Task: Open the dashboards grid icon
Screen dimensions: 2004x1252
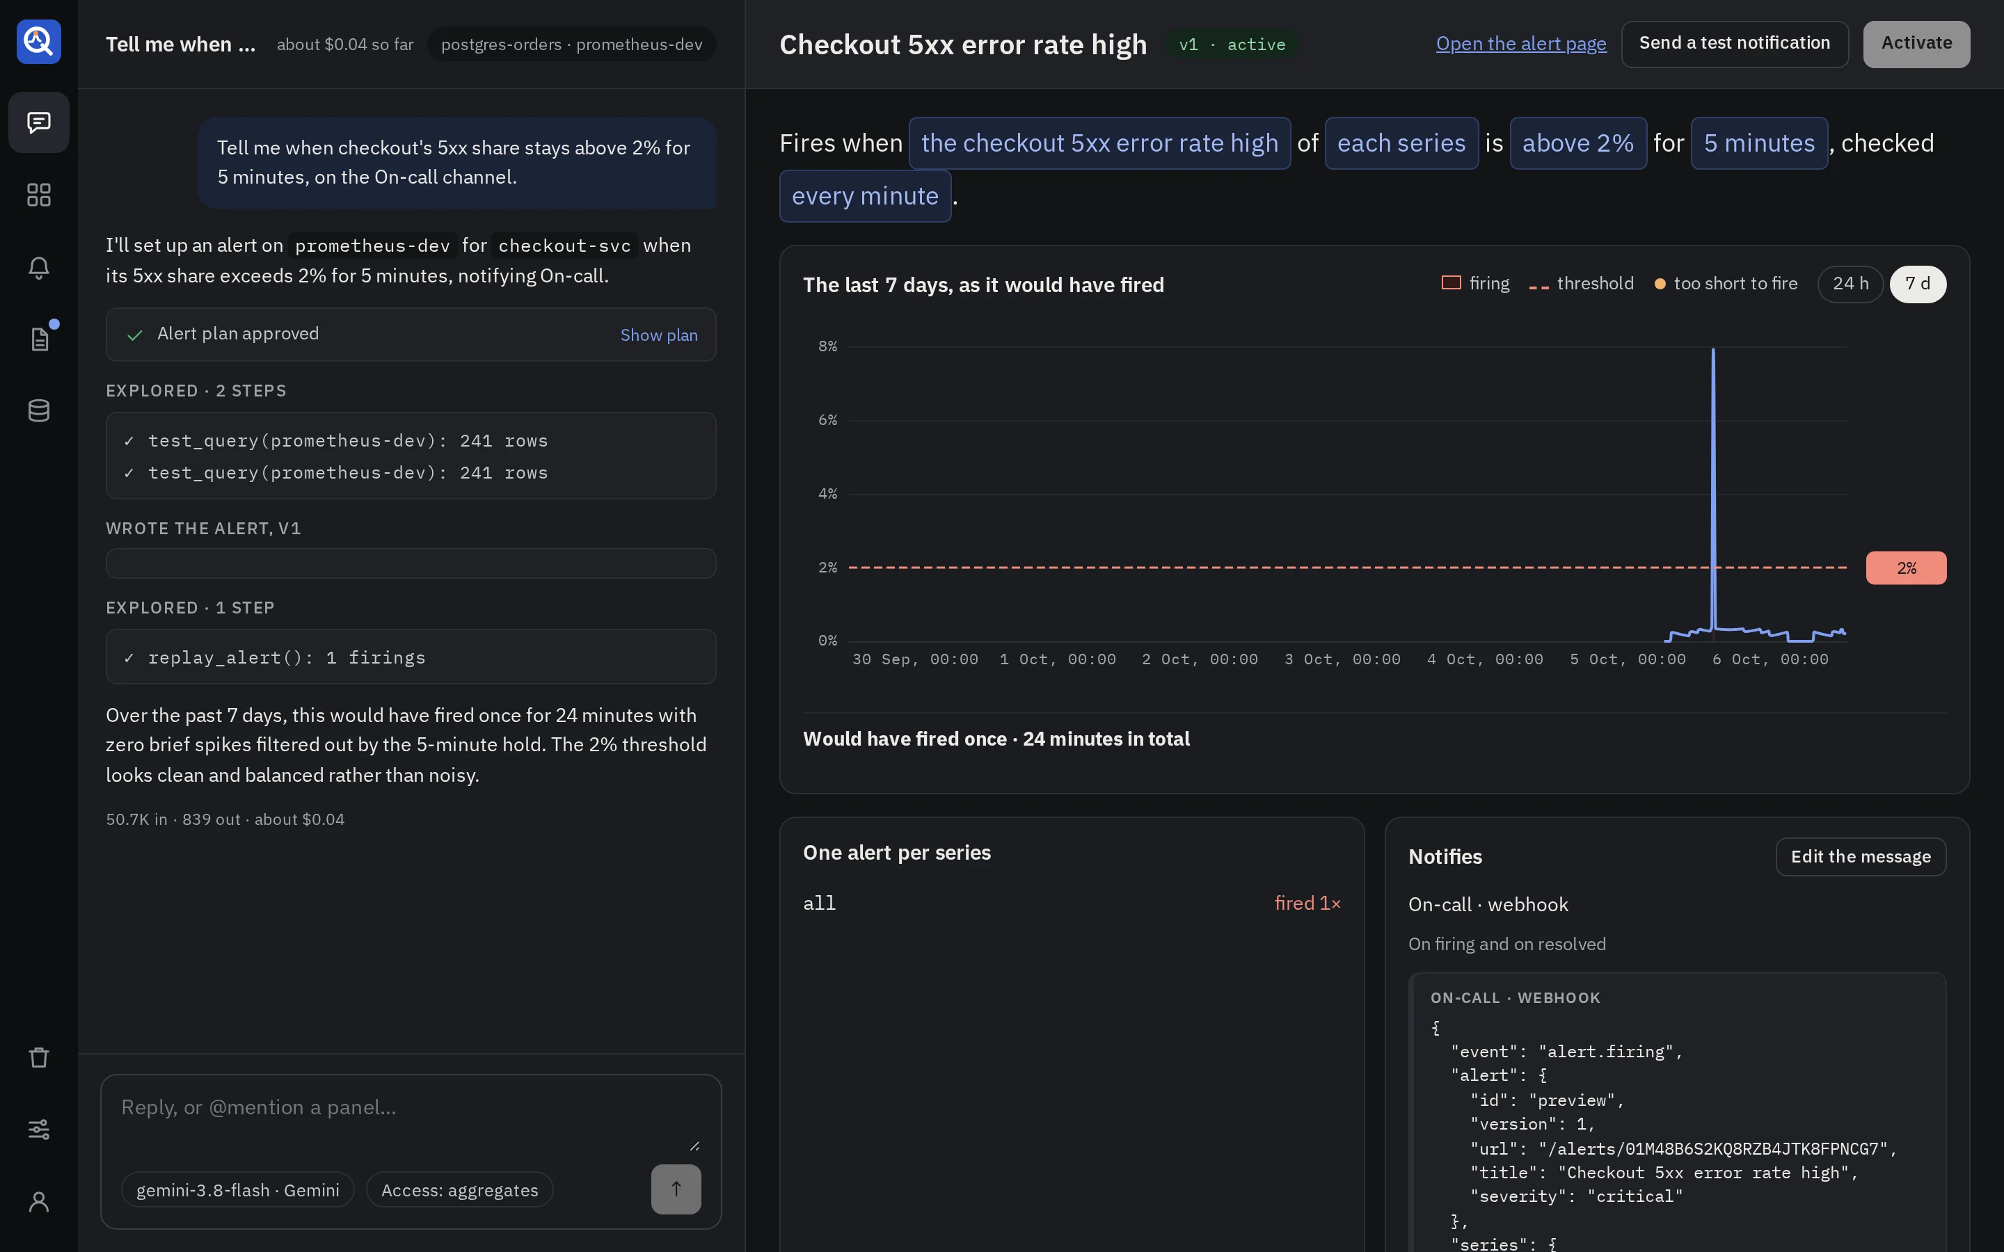Action: pyautogui.click(x=39, y=195)
